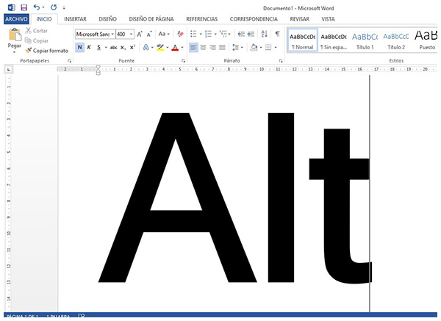Apply a bulleted list

click(x=193, y=34)
